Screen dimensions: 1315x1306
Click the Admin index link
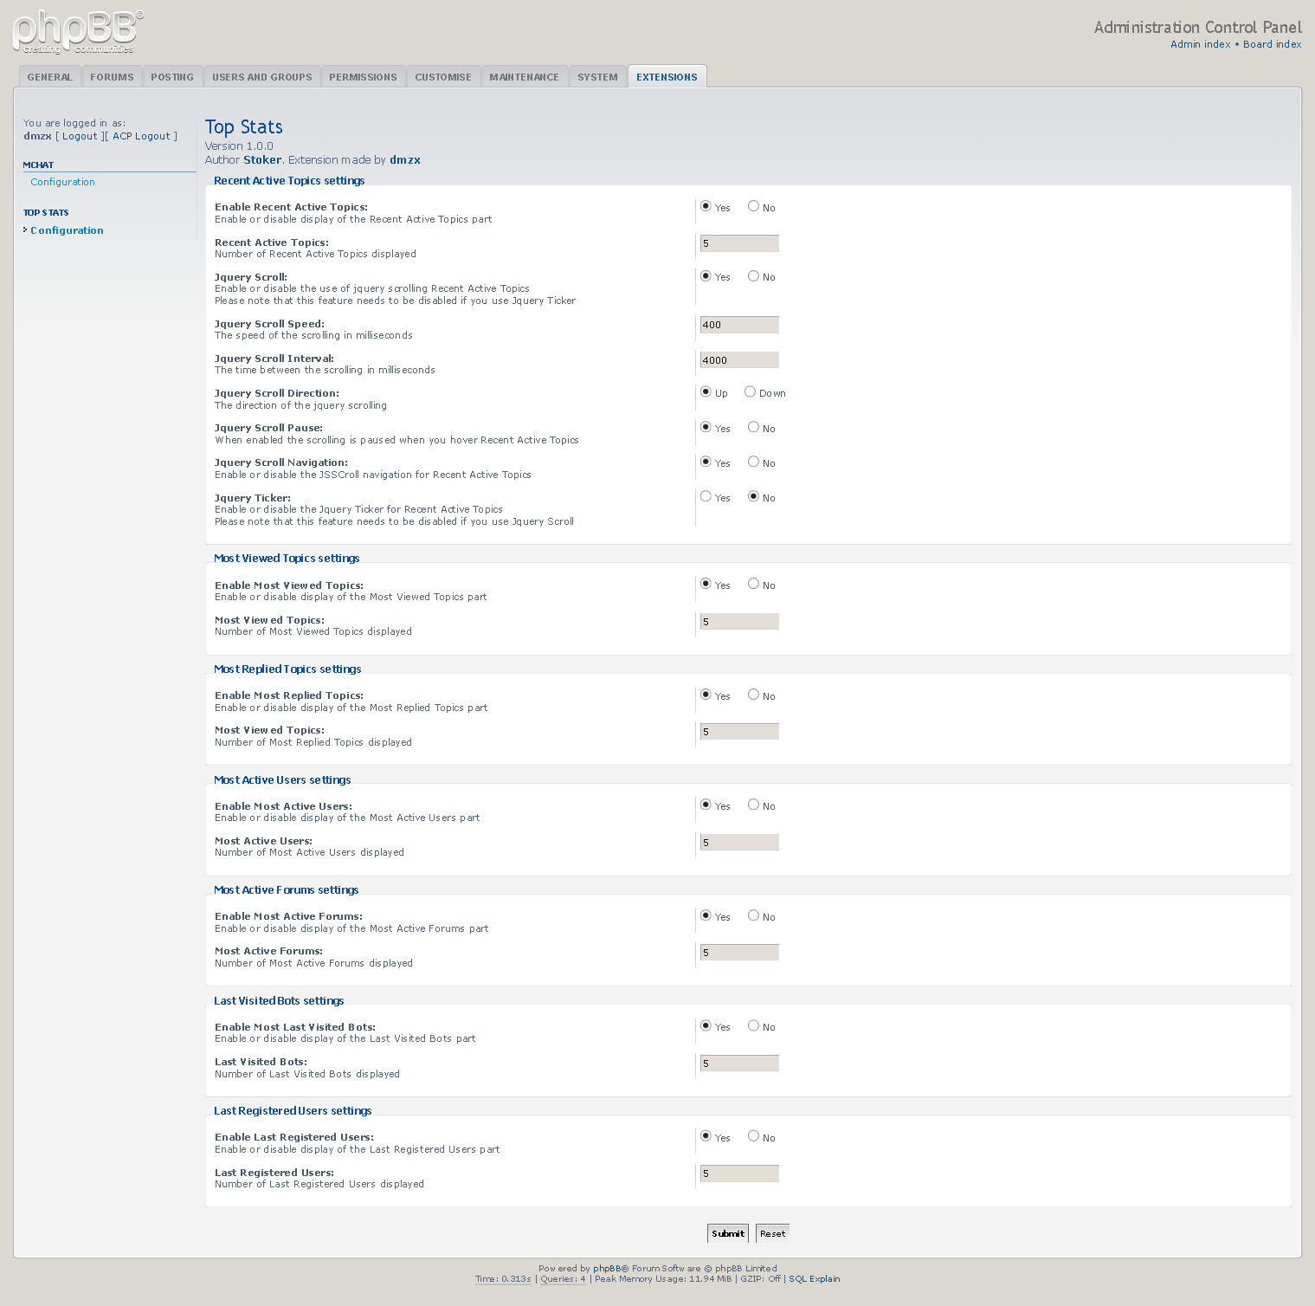(1199, 44)
